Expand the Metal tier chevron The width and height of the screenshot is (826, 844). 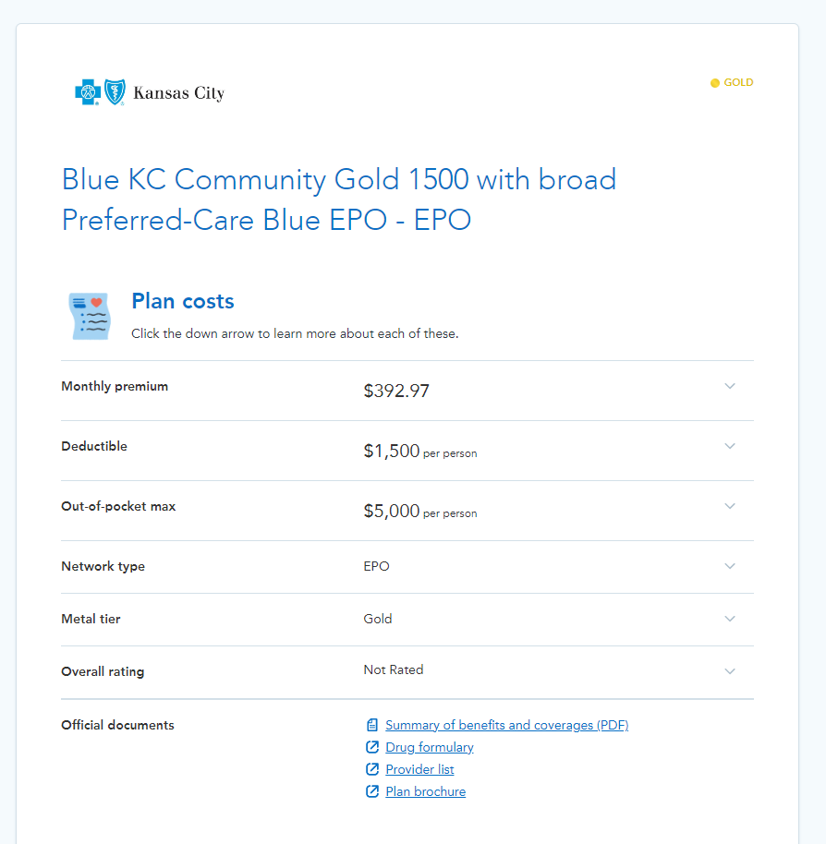point(730,619)
